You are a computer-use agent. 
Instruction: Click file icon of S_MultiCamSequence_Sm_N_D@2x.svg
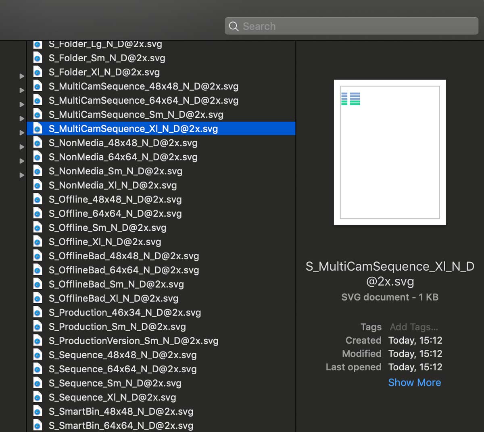pyautogui.click(x=38, y=115)
